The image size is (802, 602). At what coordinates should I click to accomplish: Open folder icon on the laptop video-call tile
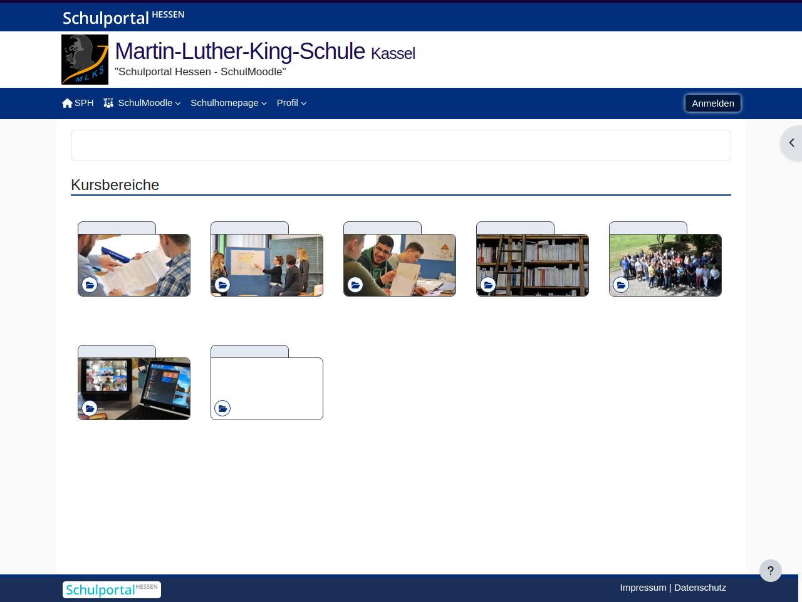tap(90, 408)
